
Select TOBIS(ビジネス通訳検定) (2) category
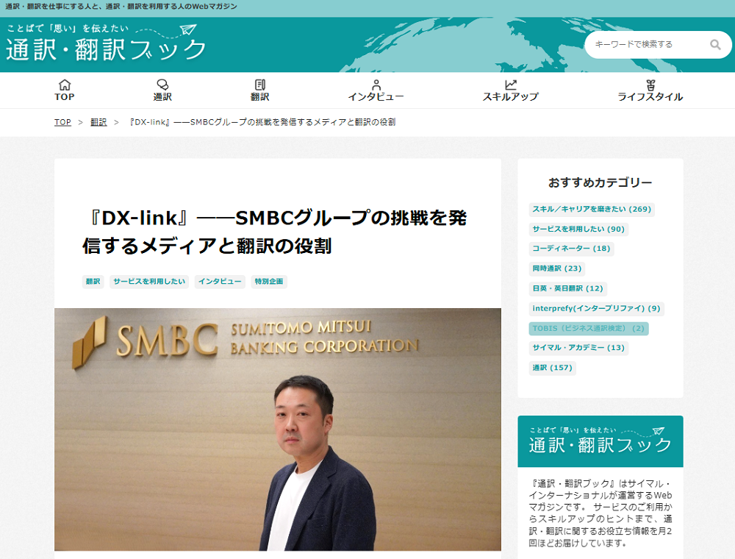click(589, 328)
